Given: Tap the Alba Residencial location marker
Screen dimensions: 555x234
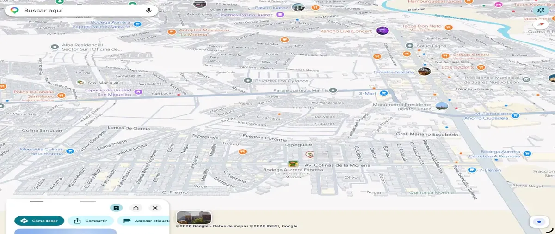Looking at the screenshot, I should 55,47.
